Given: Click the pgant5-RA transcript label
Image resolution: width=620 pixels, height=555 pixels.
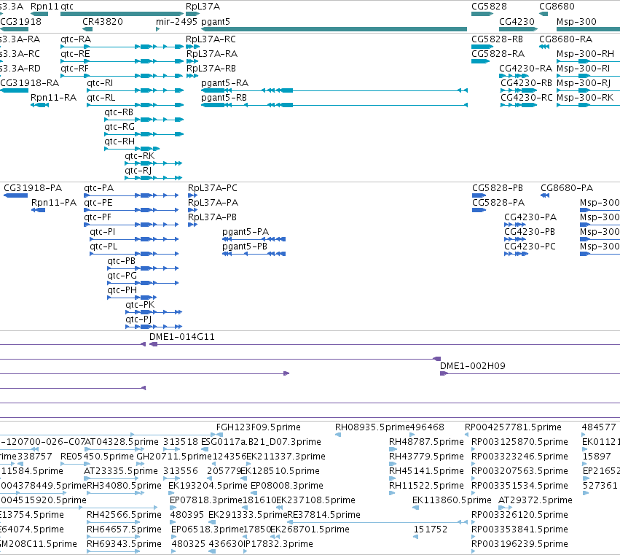Looking at the screenshot, I should tap(224, 83).
